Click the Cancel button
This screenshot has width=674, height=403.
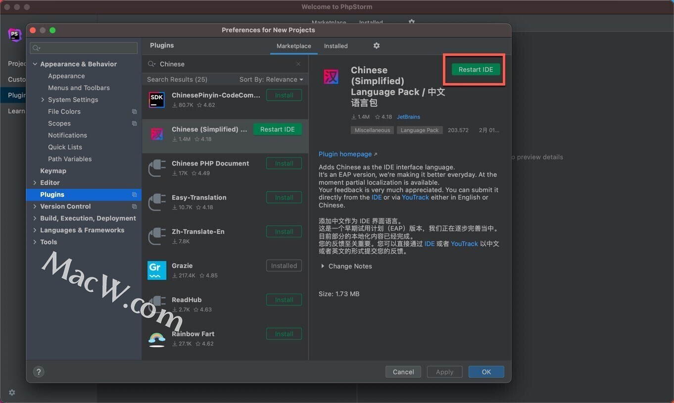(403, 372)
